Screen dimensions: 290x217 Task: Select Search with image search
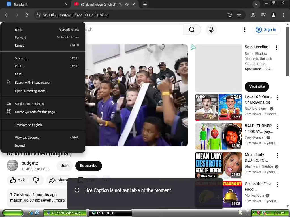click(x=43, y=83)
